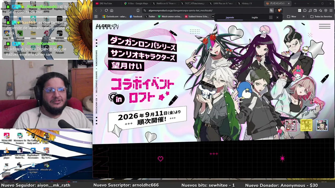Select inglés in translate popup
The width and height of the screenshot is (335, 188).
[255, 17]
